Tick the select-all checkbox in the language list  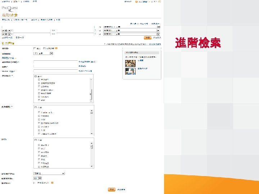36,140
